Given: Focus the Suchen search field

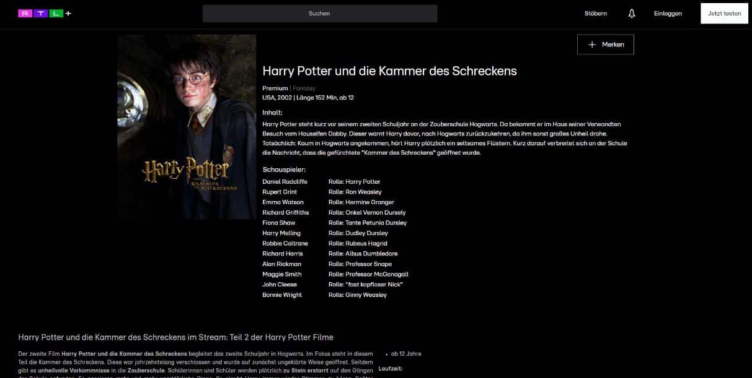Looking at the screenshot, I should click(320, 14).
